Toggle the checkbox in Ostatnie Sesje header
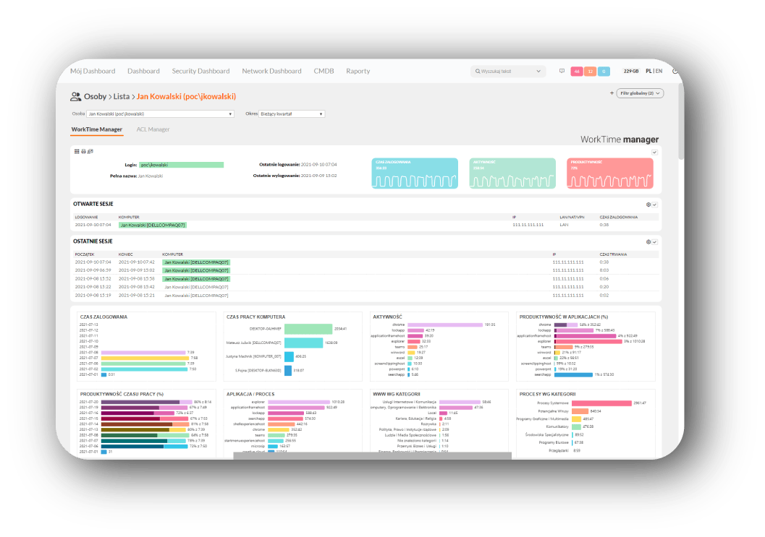This screenshot has height=537, width=765. tap(654, 242)
